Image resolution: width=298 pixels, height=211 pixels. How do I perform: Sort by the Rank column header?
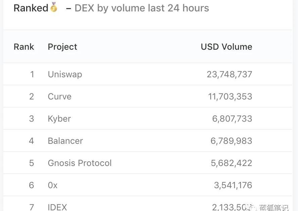pos(24,47)
